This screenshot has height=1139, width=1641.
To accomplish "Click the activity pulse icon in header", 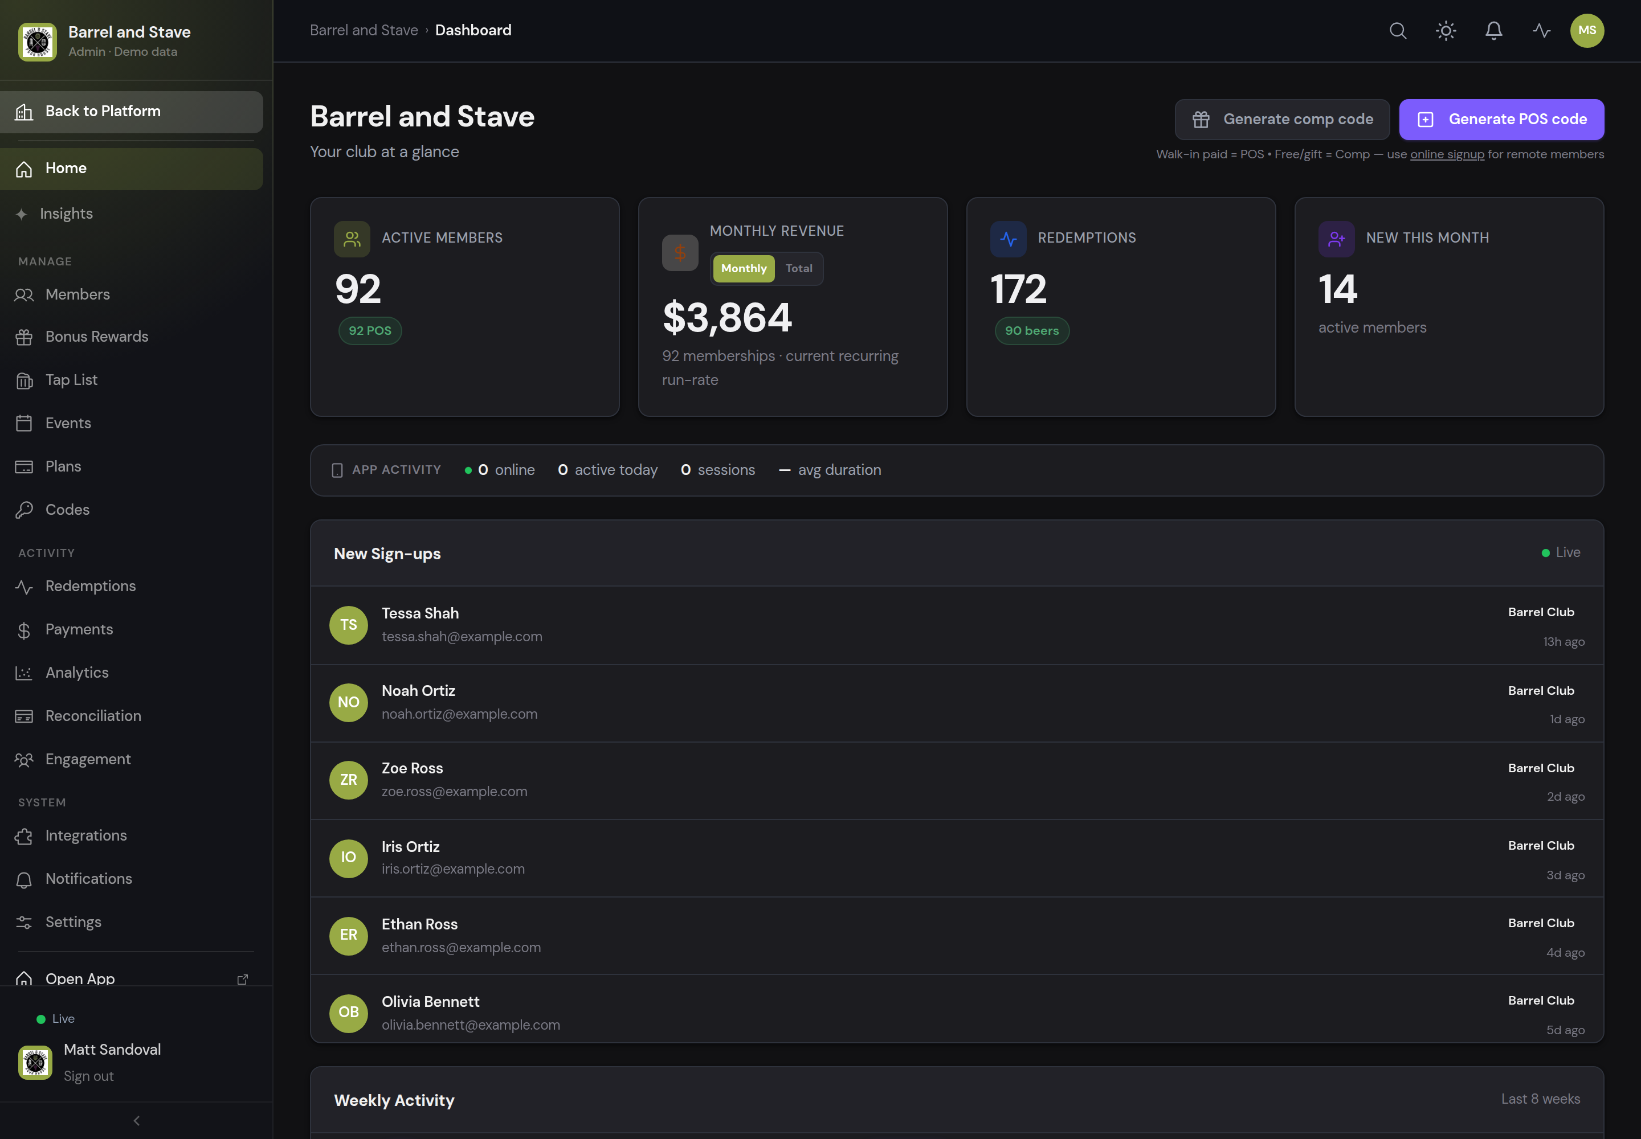I will (1541, 31).
